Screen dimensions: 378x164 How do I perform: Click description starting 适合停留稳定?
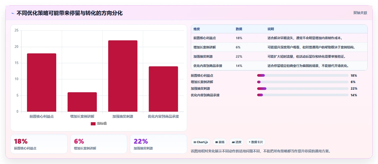click(x=308, y=66)
